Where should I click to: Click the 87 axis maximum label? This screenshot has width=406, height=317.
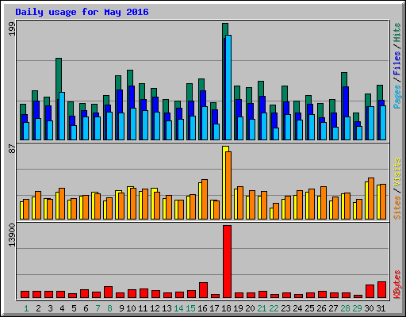click(x=12, y=149)
